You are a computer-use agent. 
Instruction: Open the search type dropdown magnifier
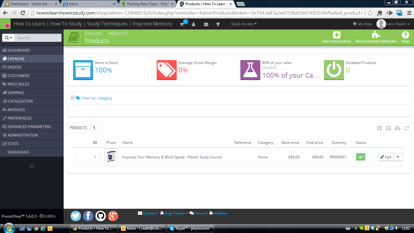pos(9,38)
